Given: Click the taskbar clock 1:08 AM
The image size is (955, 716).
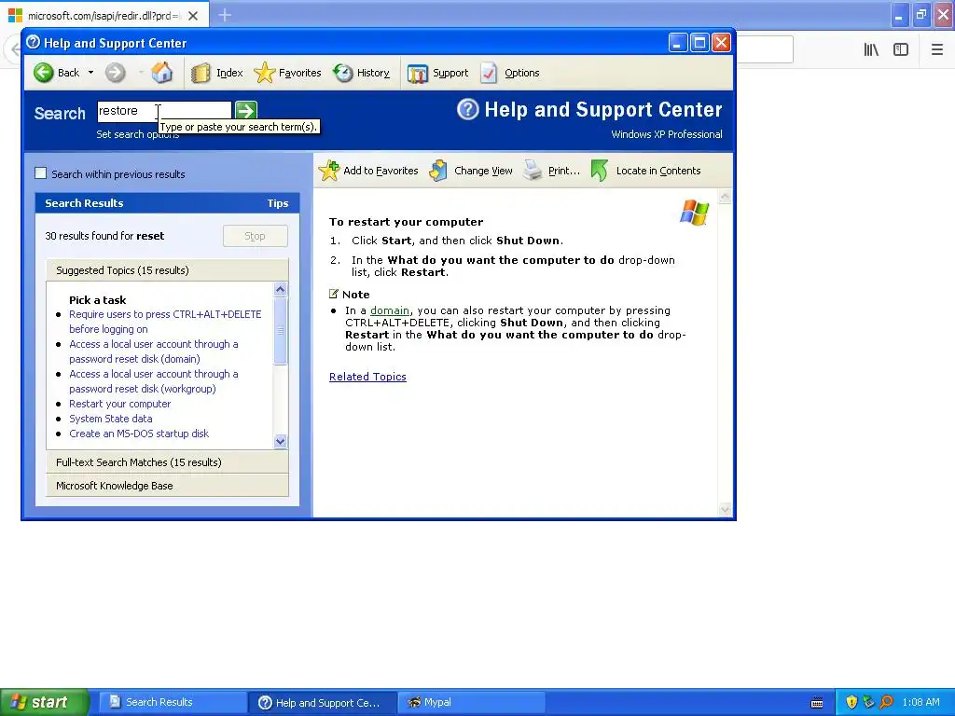Looking at the screenshot, I should coord(920,703).
